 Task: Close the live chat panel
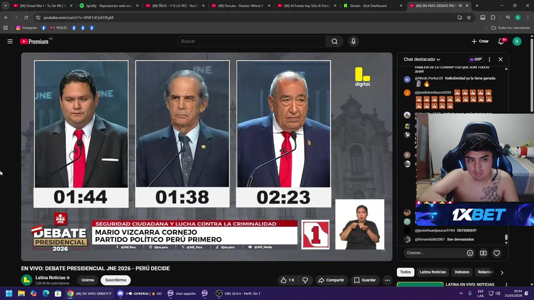pyautogui.click(x=501, y=59)
